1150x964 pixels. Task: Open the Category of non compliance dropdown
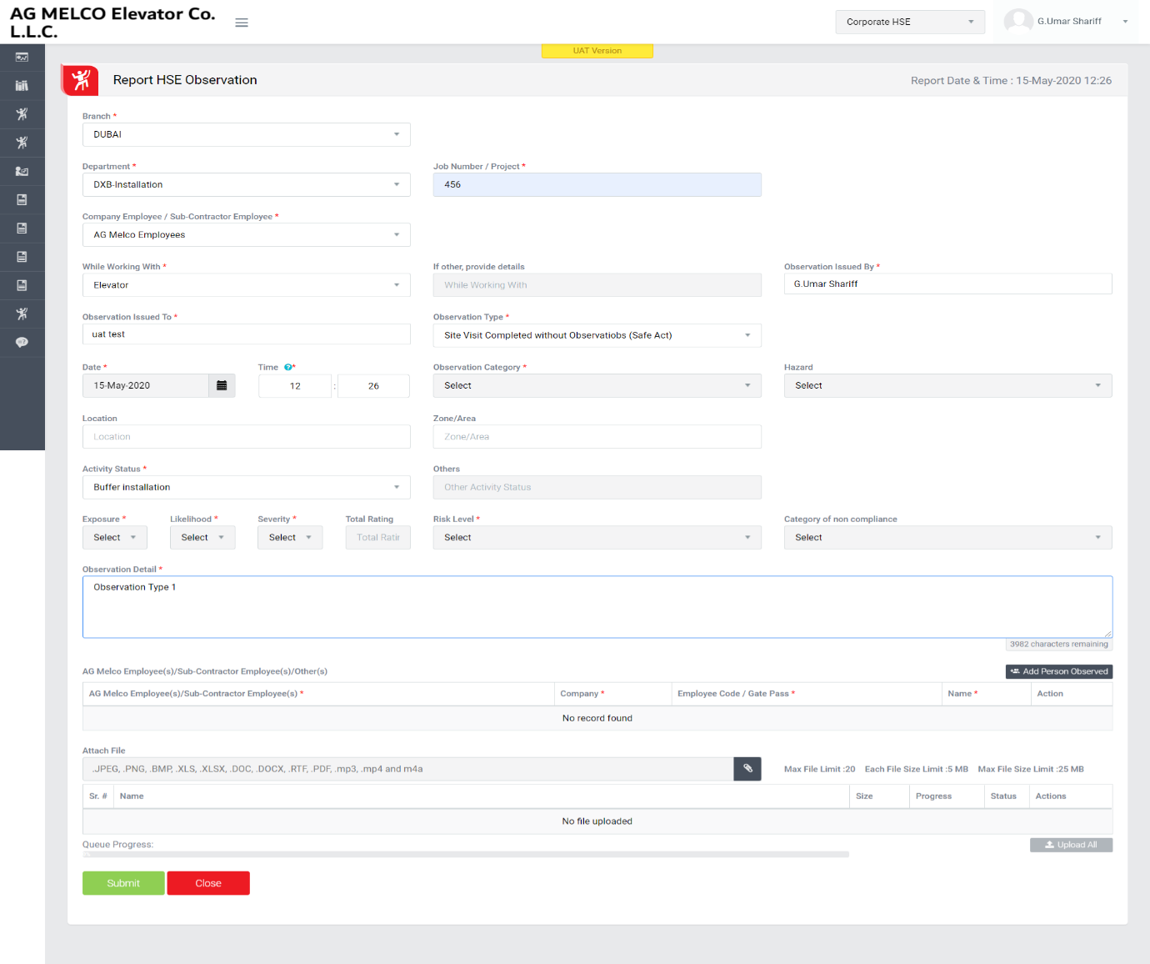point(948,537)
